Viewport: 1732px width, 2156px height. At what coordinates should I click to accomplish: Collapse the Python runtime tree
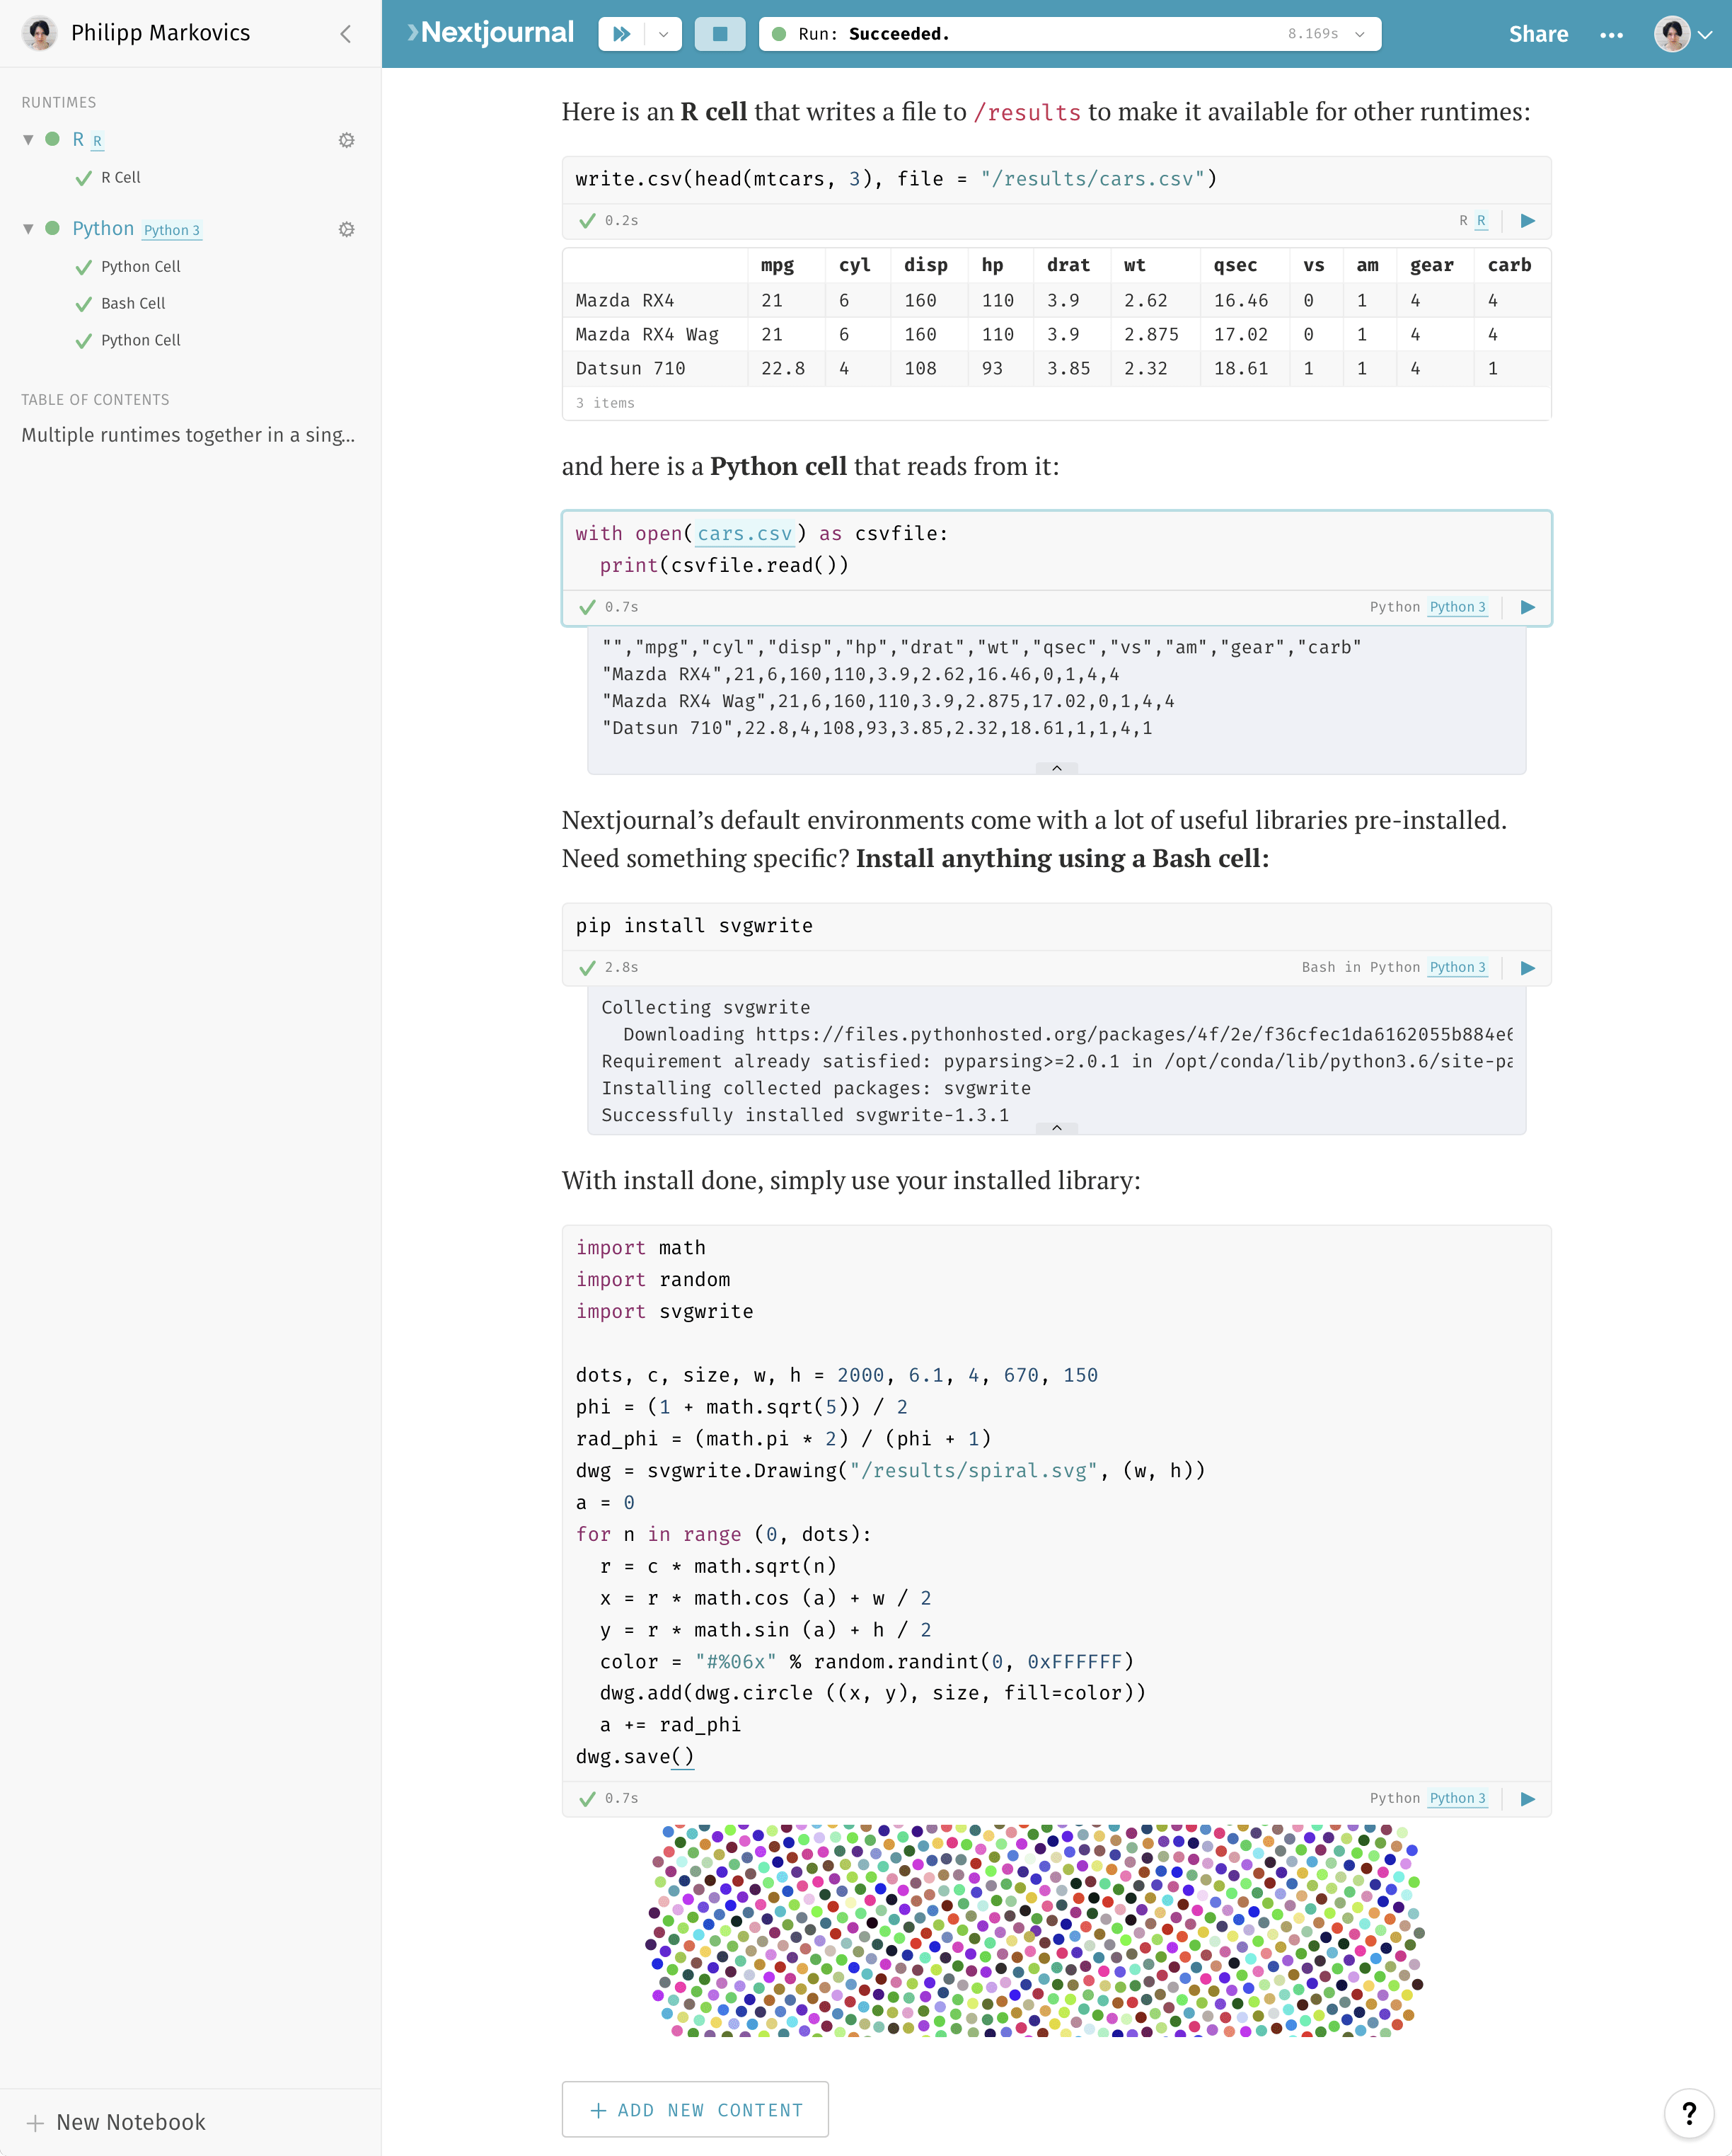28,229
